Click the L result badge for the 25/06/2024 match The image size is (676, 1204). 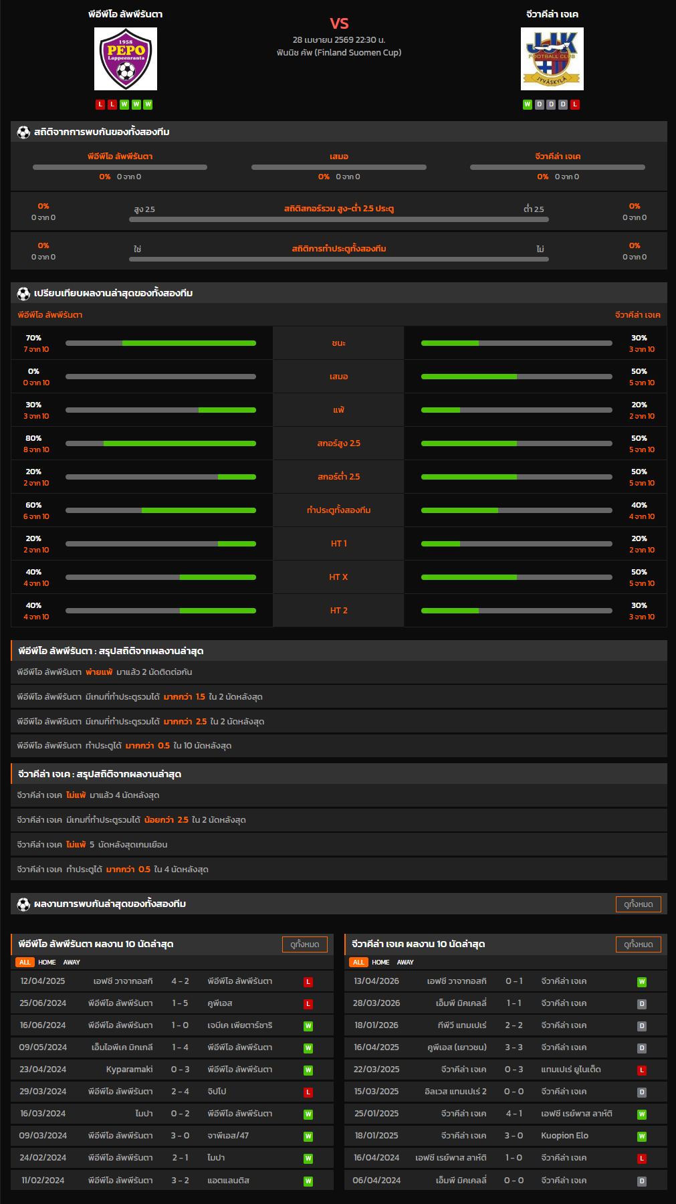308,1004
